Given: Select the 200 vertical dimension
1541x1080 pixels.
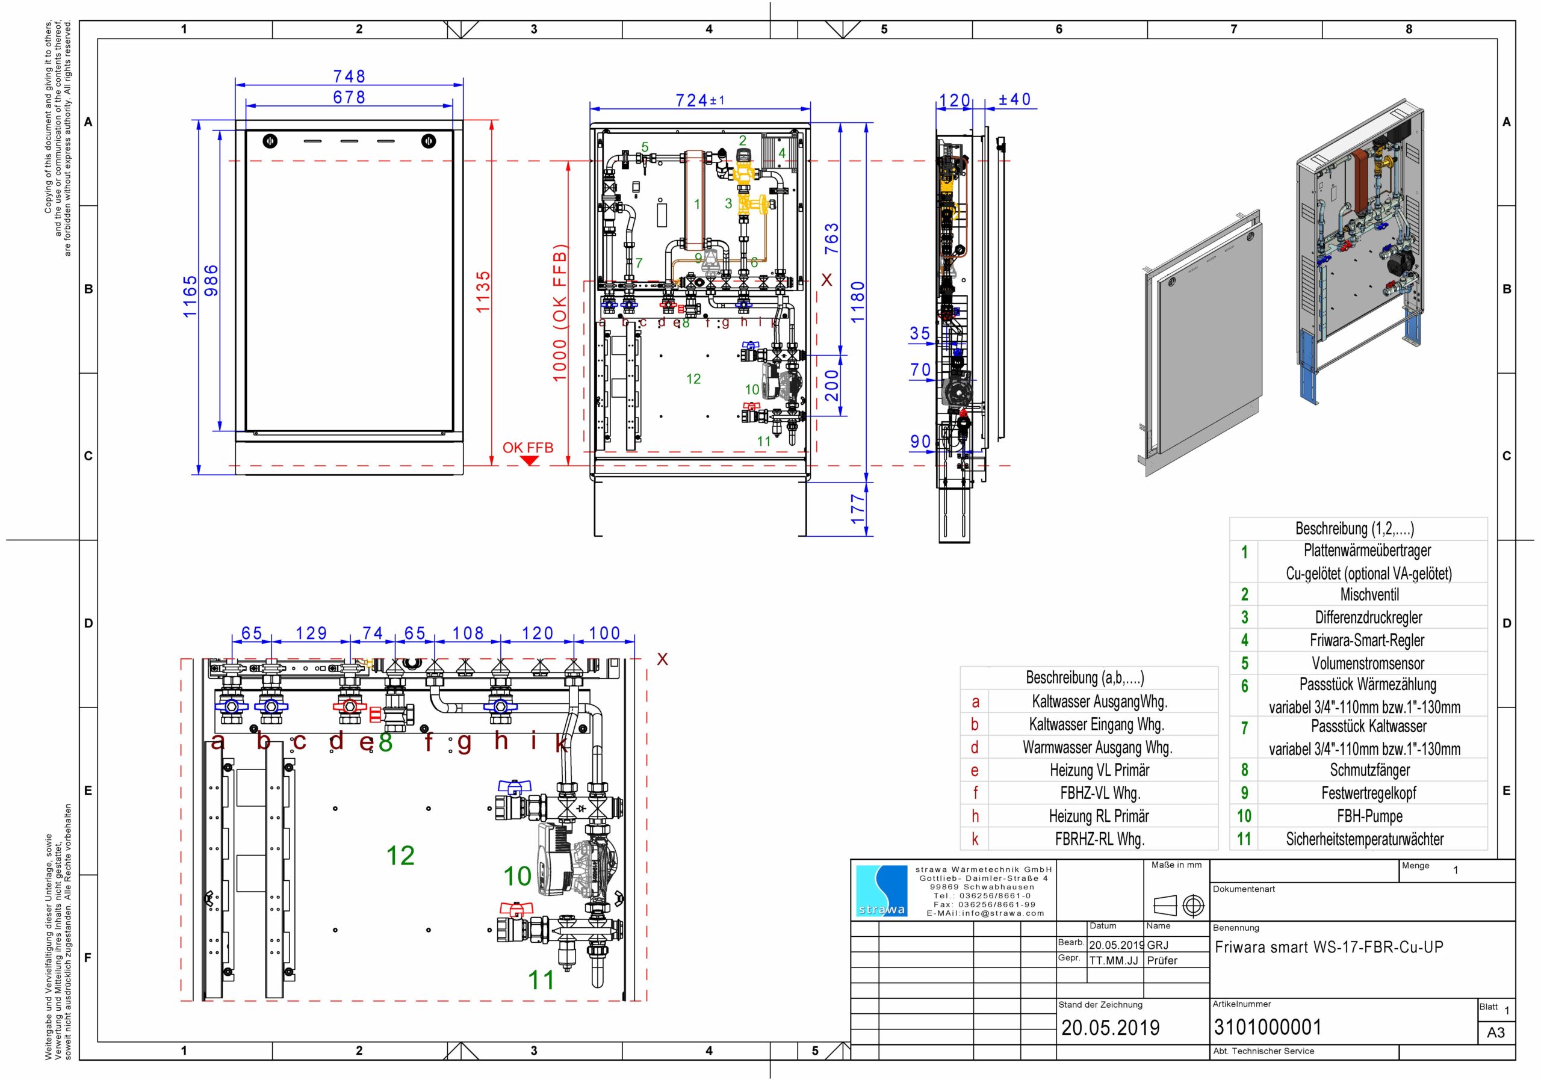Looking at the screenshot, I should [831, 386].
